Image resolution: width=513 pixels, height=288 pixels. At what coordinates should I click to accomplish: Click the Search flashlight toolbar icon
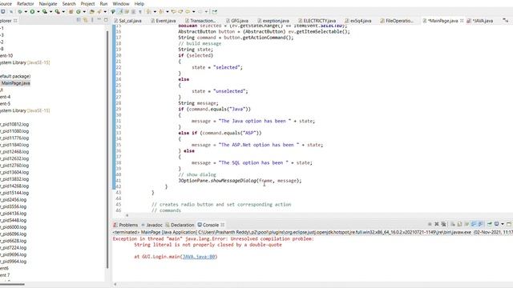click(99, 11)
